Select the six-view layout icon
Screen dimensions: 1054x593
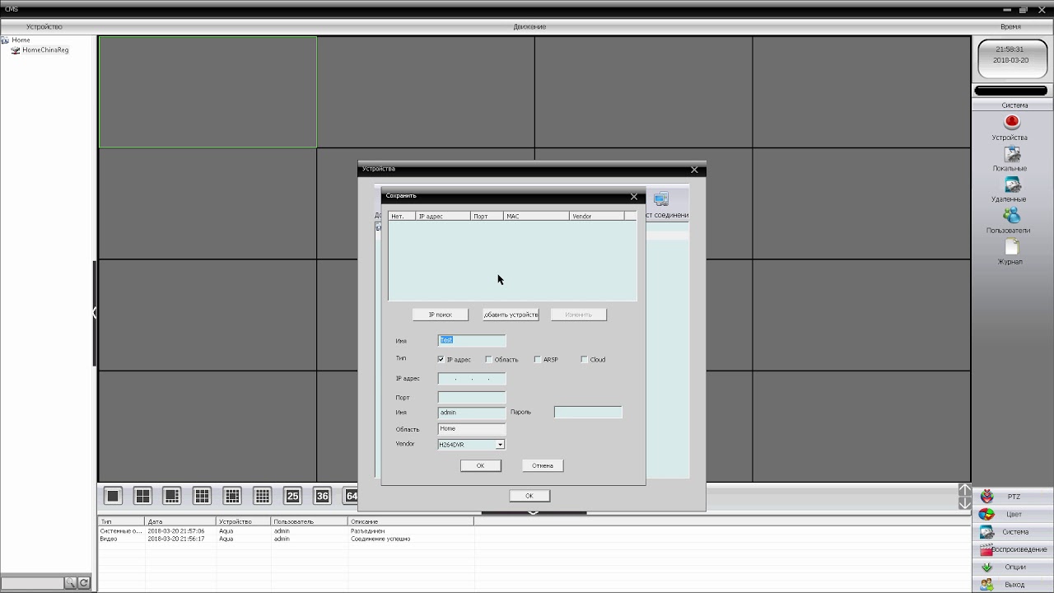tap(172, 496)
